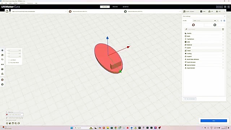
Task: Close the Print settings panel
Action: tap(225, 16)
